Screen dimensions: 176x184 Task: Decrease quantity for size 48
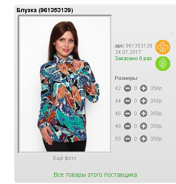click(127, 126)
